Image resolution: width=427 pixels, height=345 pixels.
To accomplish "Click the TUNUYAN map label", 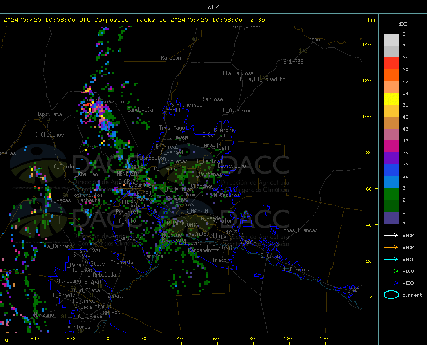I will 110,313.
